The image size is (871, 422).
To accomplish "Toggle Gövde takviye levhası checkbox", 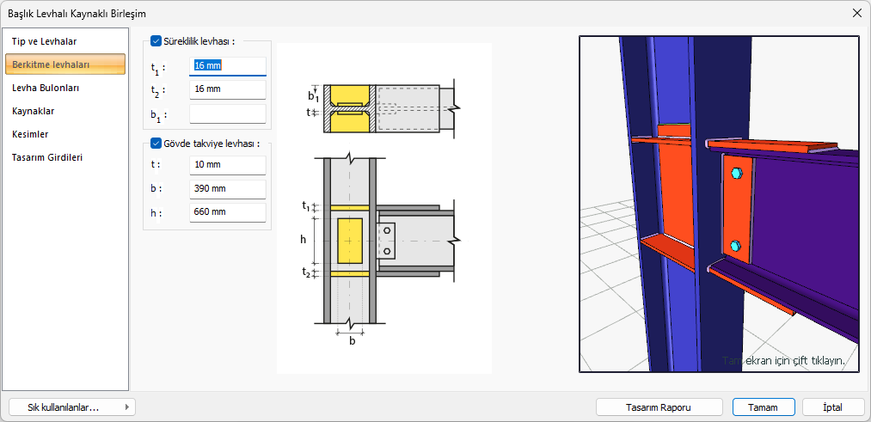I will click(156, 144).
